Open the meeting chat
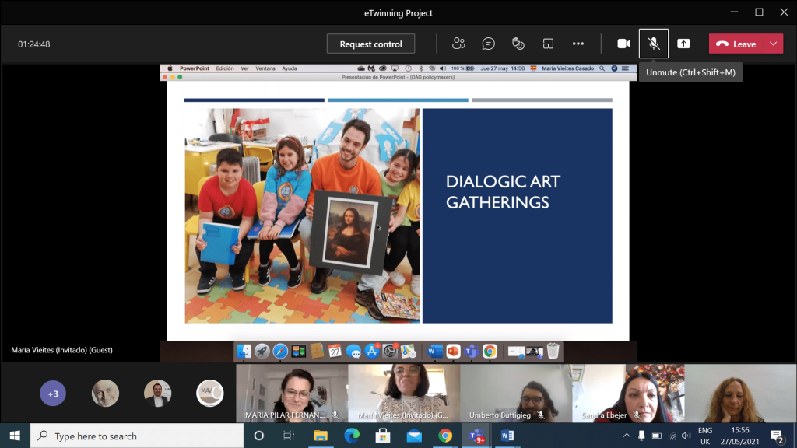The height and width of the screenshot is (448, 797). pos(488,44)
